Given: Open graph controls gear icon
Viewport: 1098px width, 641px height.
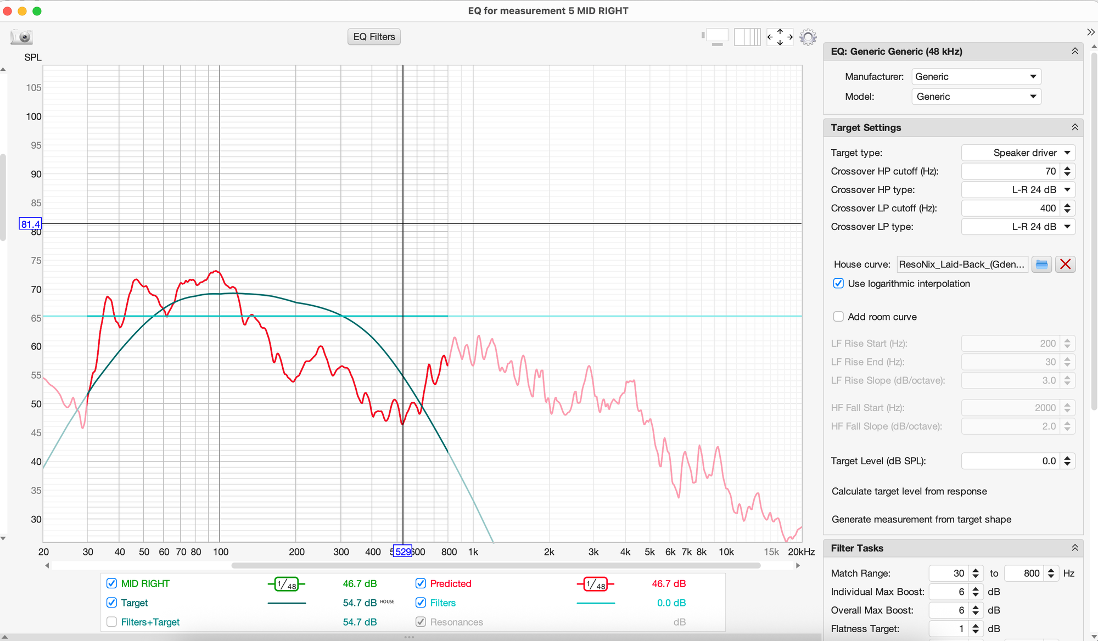Looking at the screenshot, I should (808, 37).
